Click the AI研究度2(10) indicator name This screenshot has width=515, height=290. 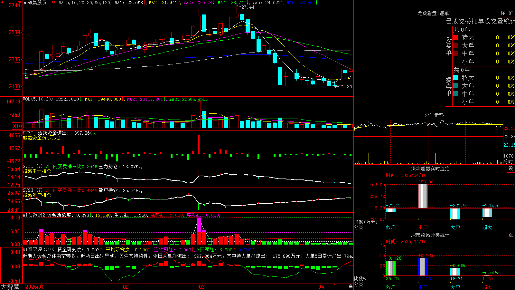[39, 249]
